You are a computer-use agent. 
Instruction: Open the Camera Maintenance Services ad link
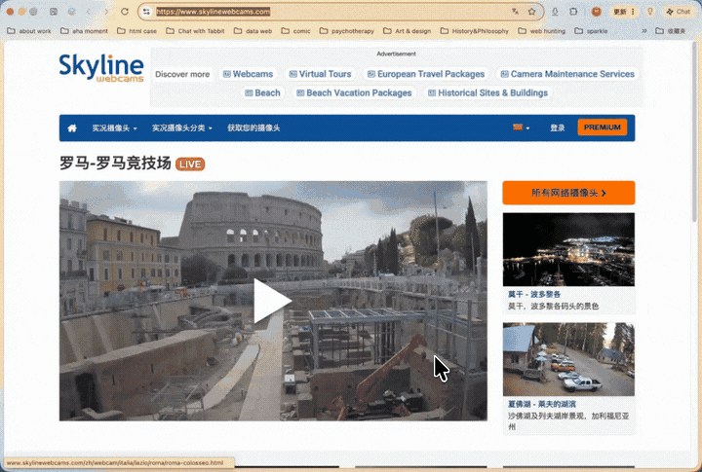coord(567,74)
